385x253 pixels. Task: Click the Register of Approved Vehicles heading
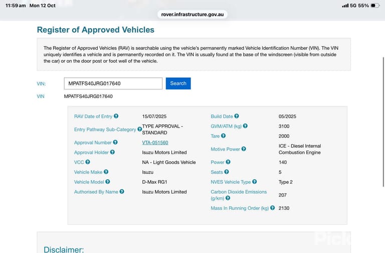click(96, 30)
